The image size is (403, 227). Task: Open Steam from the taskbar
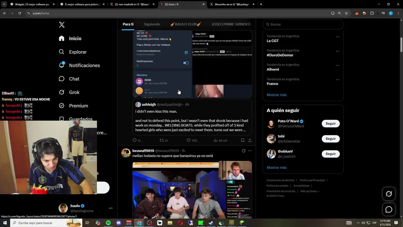[211, 223]
